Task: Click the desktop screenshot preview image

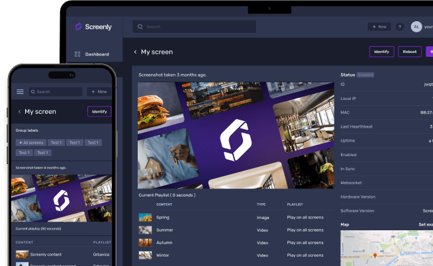Action: click(236, 136)
